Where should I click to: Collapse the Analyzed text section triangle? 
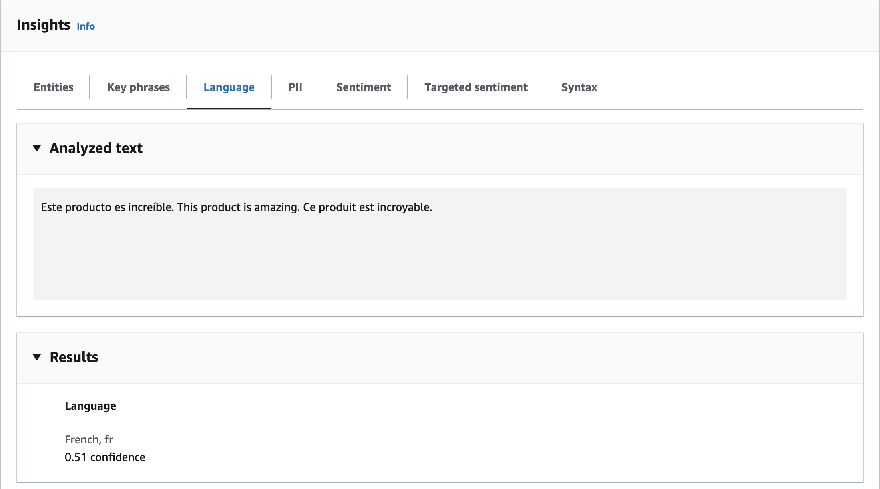point(37,148)
